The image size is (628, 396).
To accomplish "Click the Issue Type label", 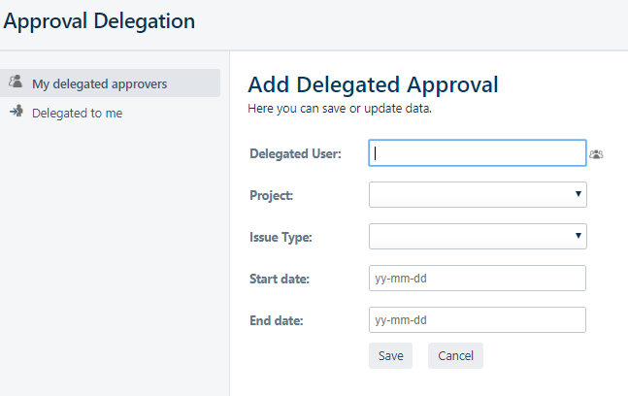I will click(281, 237).
